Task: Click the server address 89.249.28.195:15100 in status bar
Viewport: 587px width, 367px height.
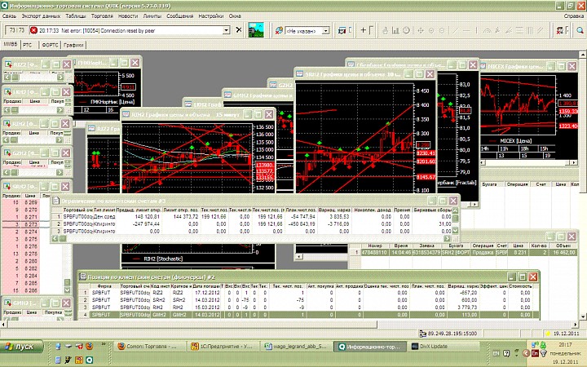Action: 452,334
